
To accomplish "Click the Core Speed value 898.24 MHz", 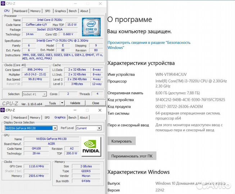I will tap(35, 70).
